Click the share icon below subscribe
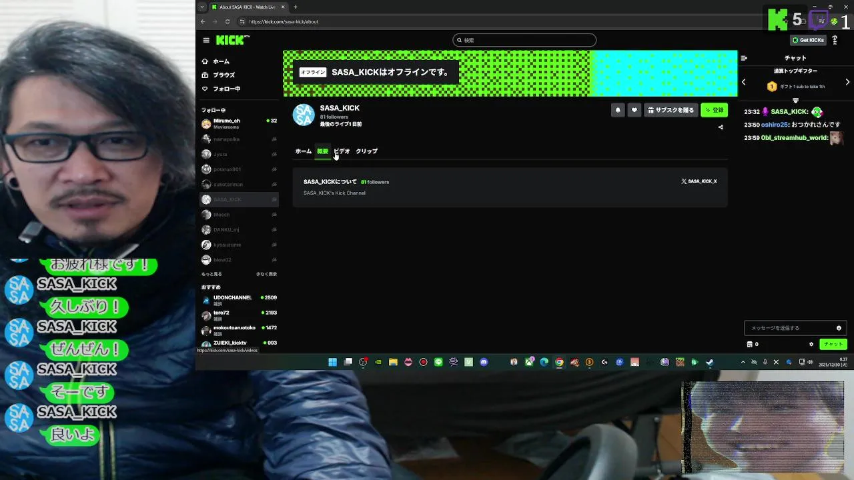Screen dimensions: 854x480 point(721,127)
